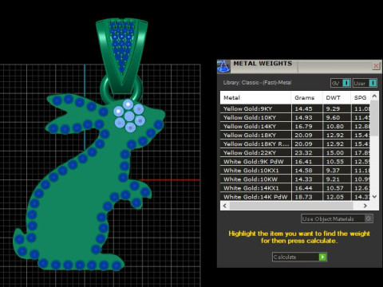Click the 14.45 grams value

point(303,108)
